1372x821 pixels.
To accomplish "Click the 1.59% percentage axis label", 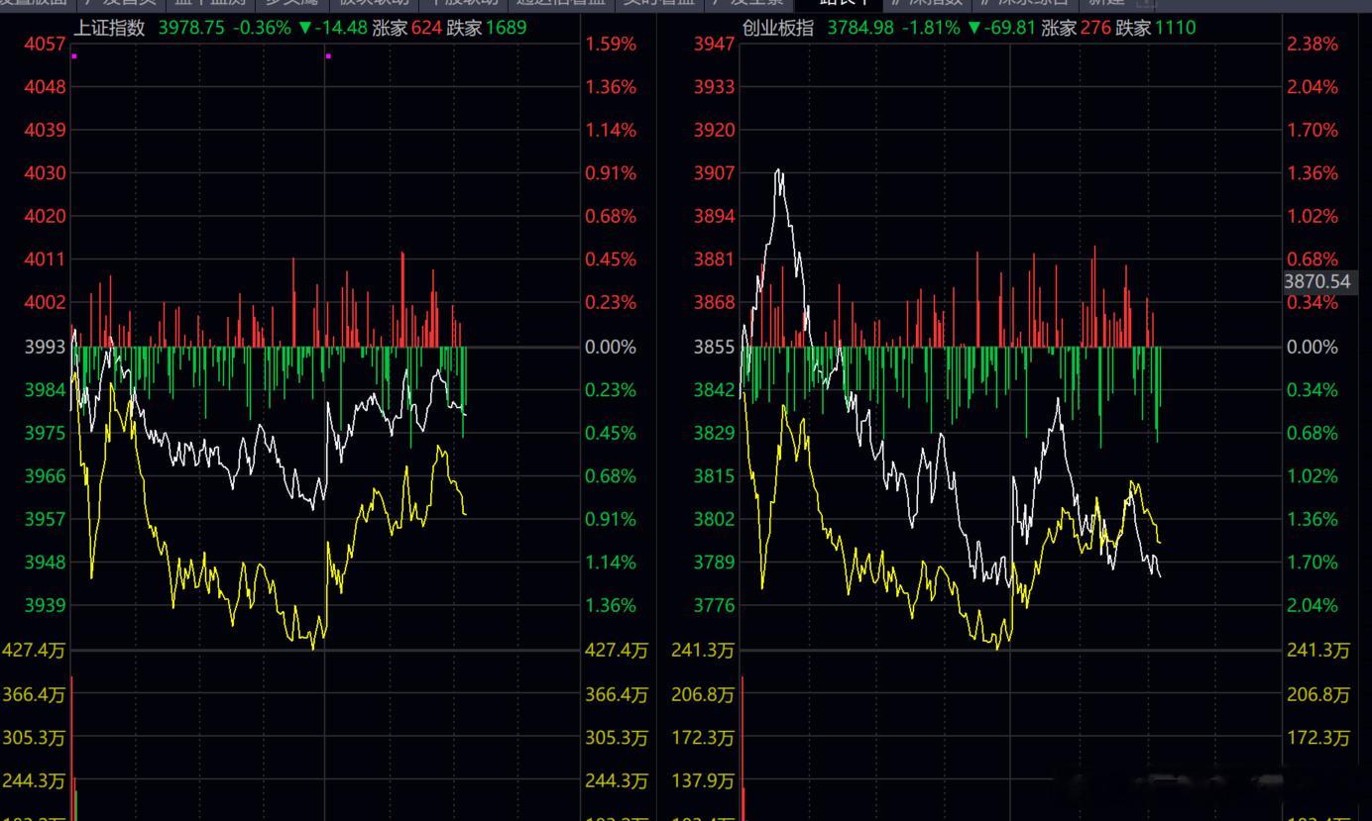I will tap(611, 44).
